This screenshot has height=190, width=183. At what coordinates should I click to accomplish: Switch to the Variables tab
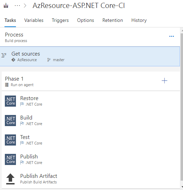click(x=34, y=20)
